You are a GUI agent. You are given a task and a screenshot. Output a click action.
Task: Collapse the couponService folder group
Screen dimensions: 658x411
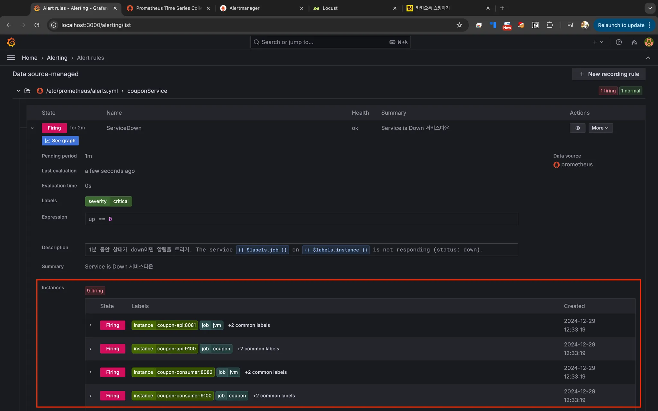coord(18,91)
